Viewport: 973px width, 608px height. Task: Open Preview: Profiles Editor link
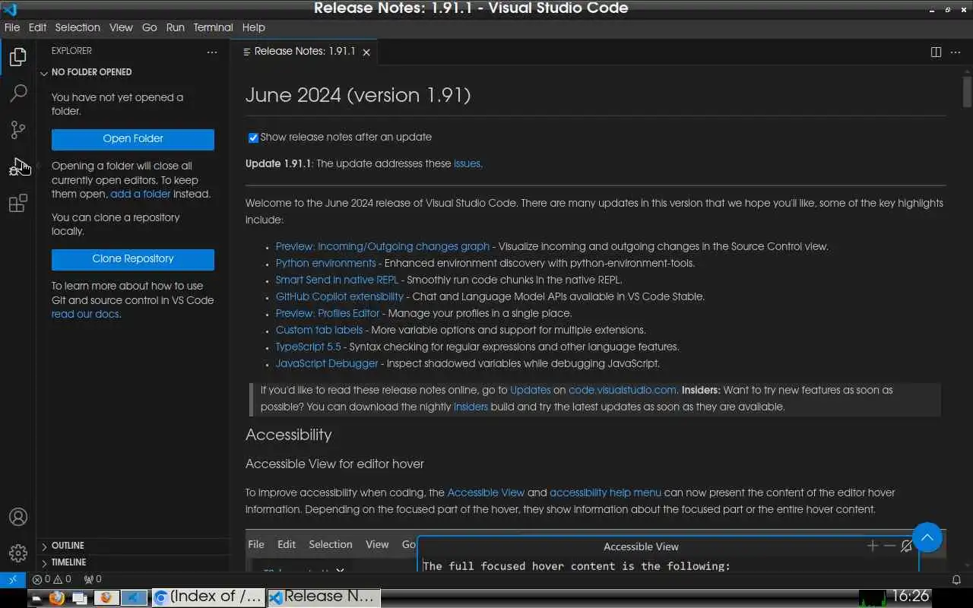point(328,313)
